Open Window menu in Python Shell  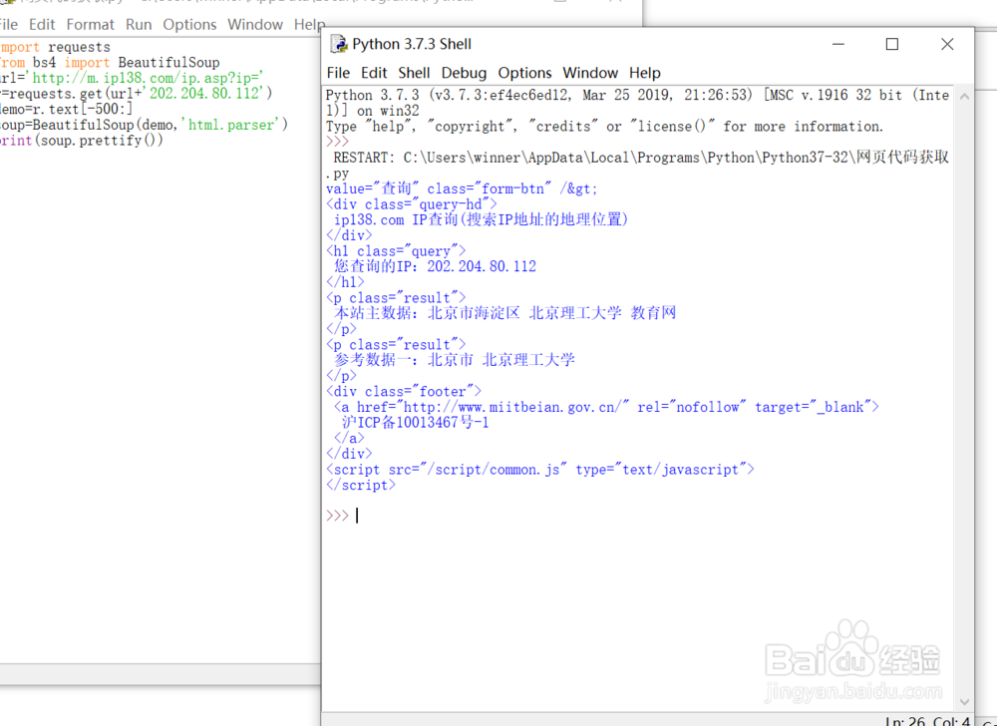(x=590, y=73)
